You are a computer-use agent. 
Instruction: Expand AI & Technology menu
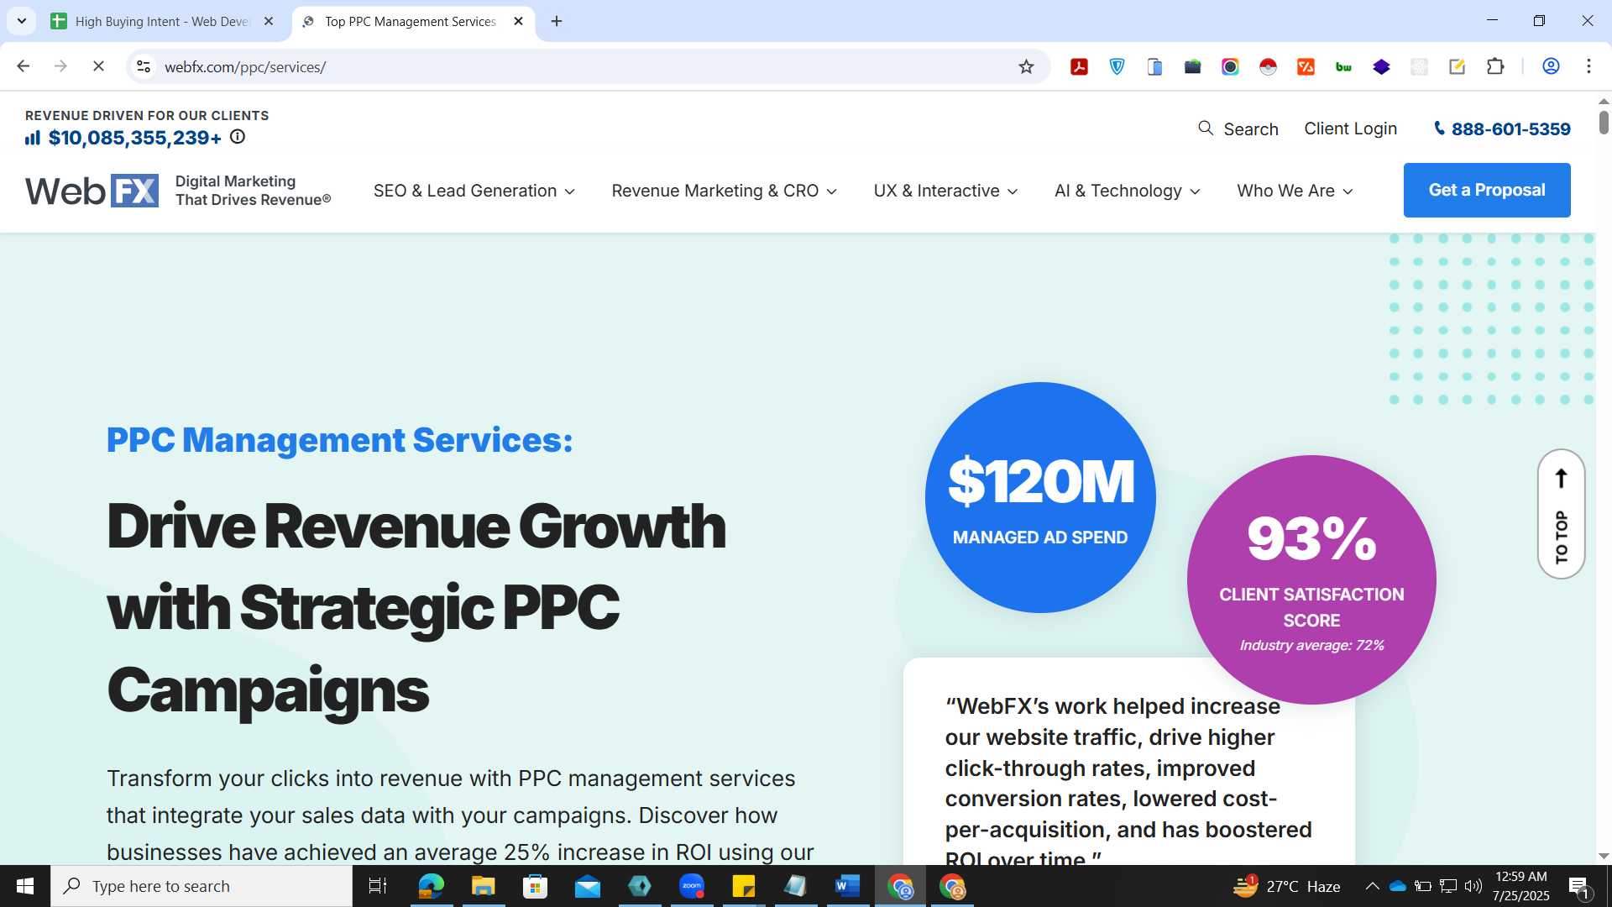pos(1128,191)
